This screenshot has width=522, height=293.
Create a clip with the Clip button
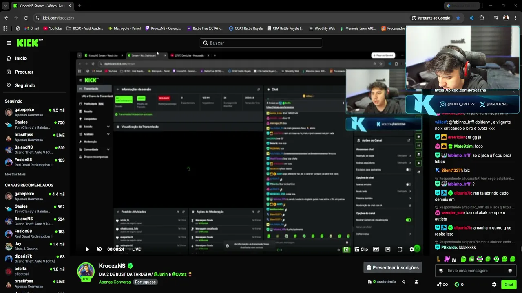coord(361,249)
